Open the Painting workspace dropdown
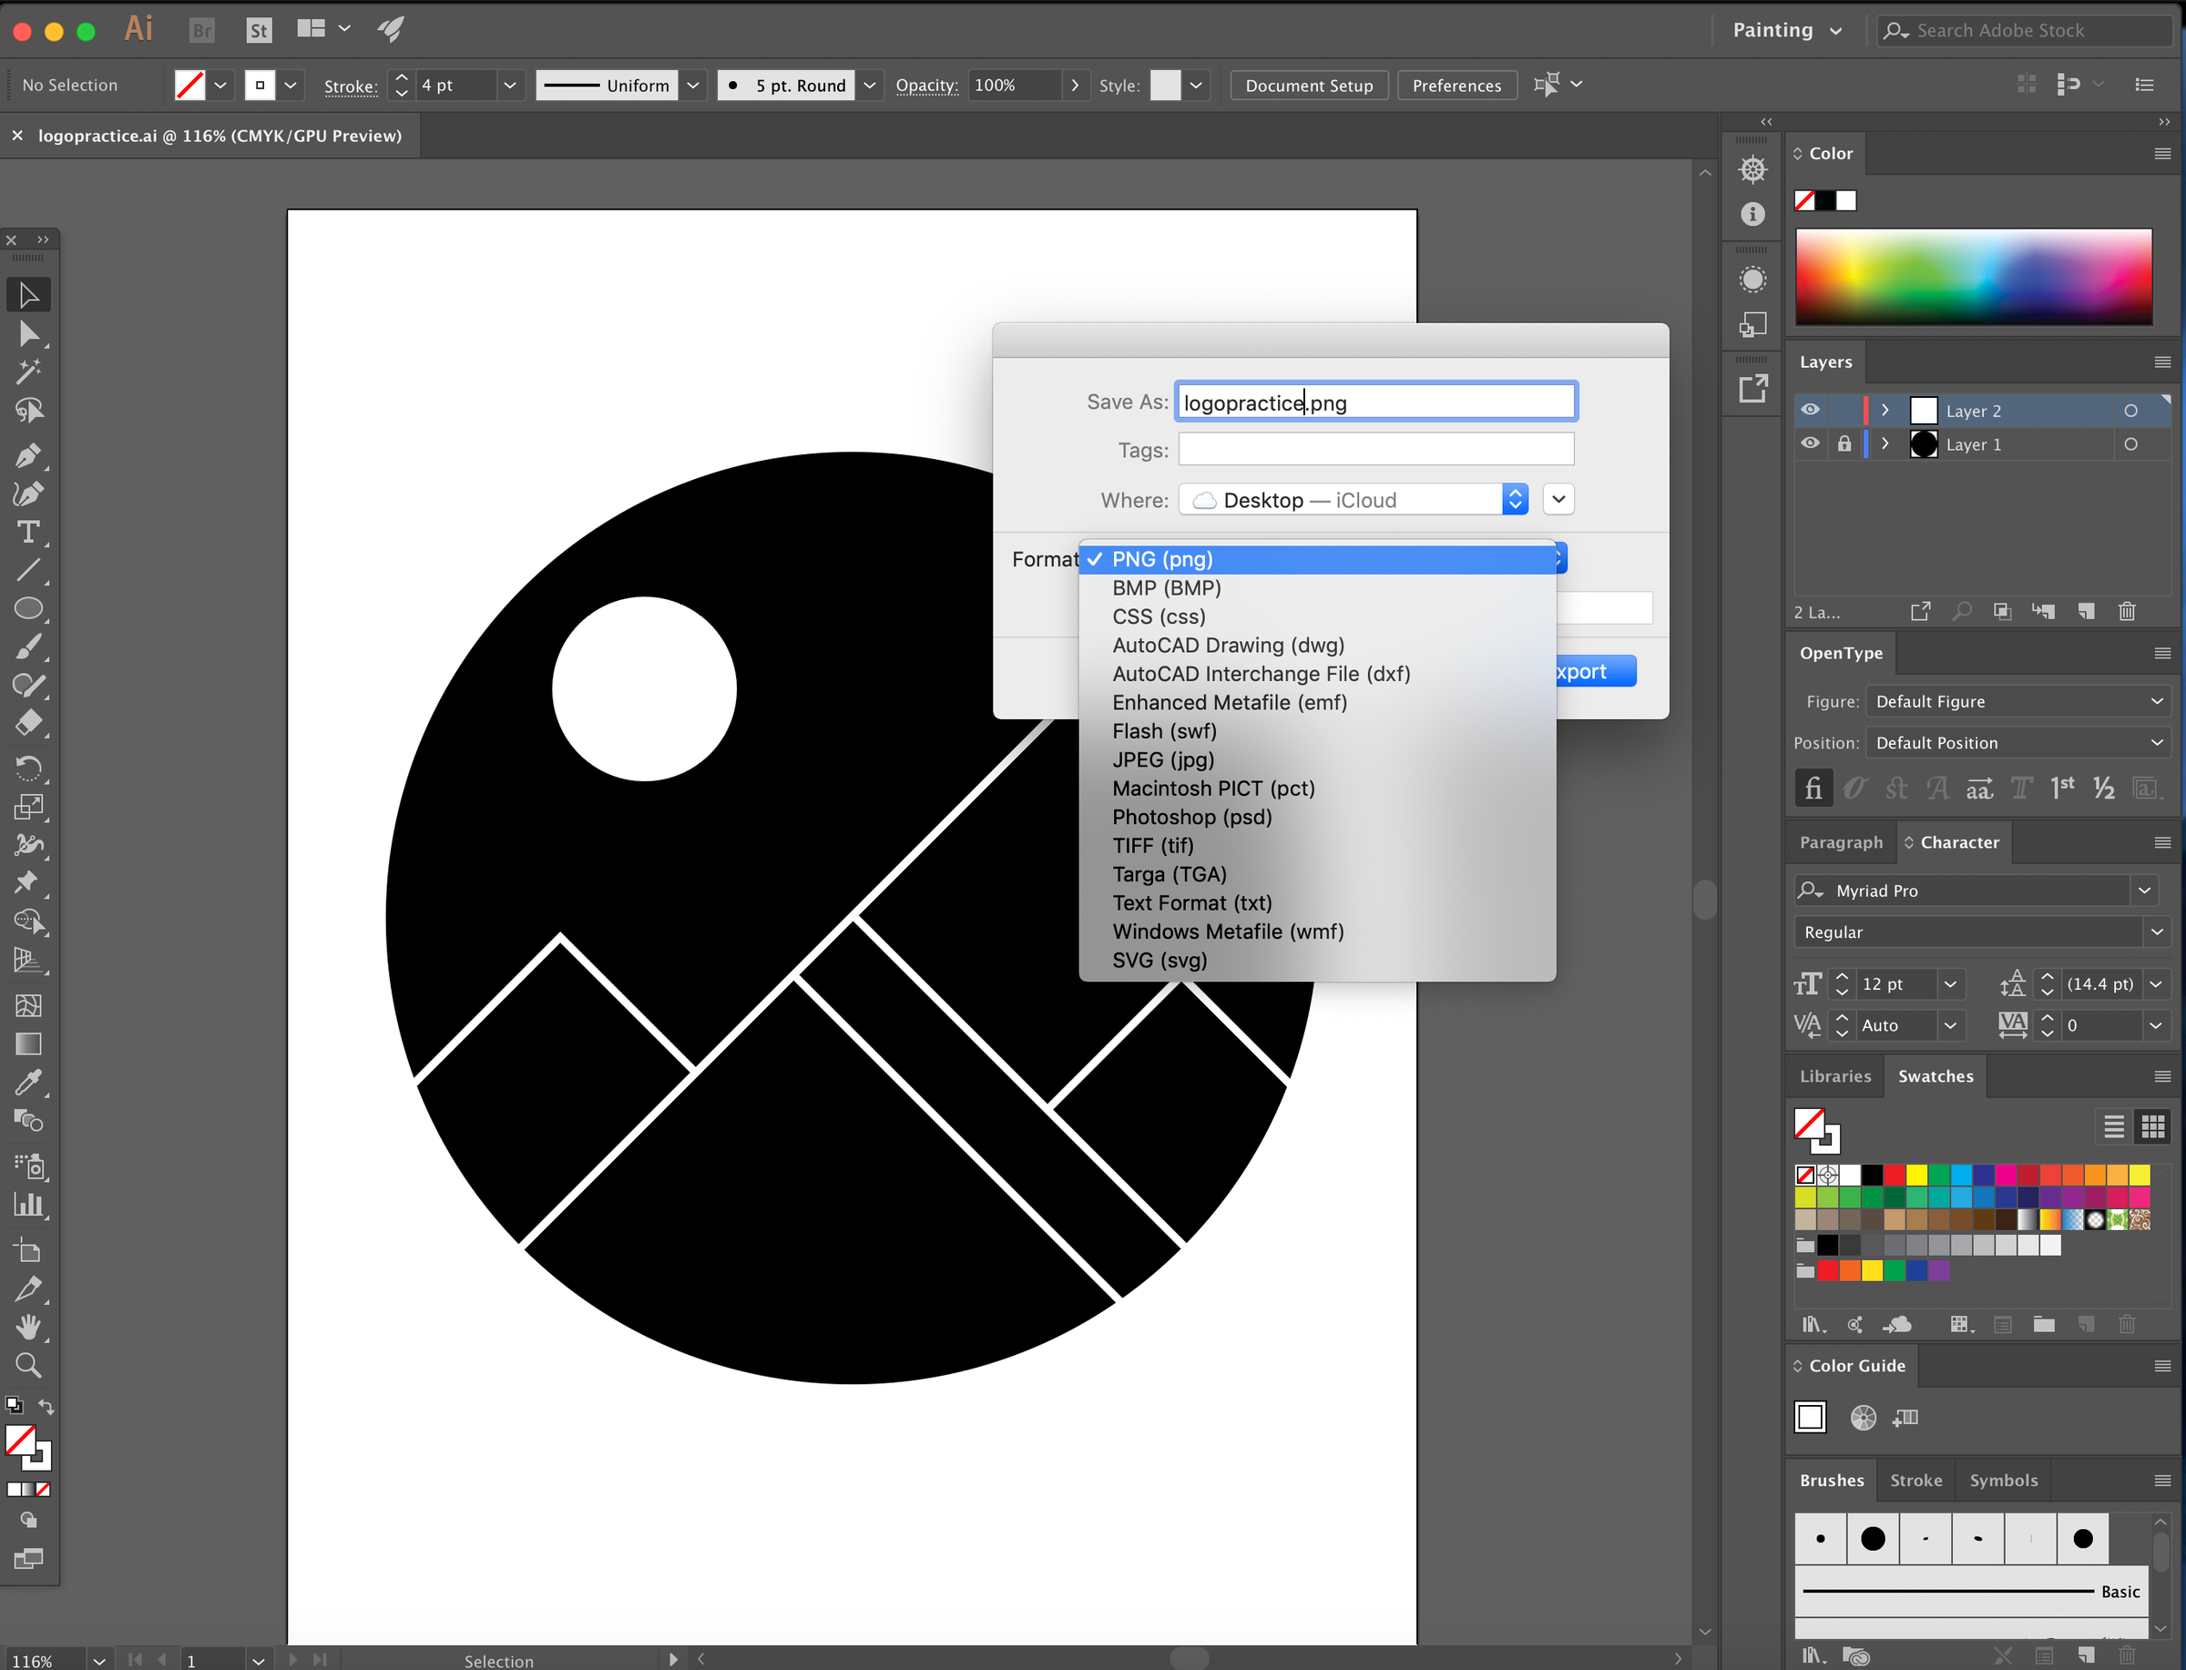Screen dimensions: 2186x1670 point(1785,30)
